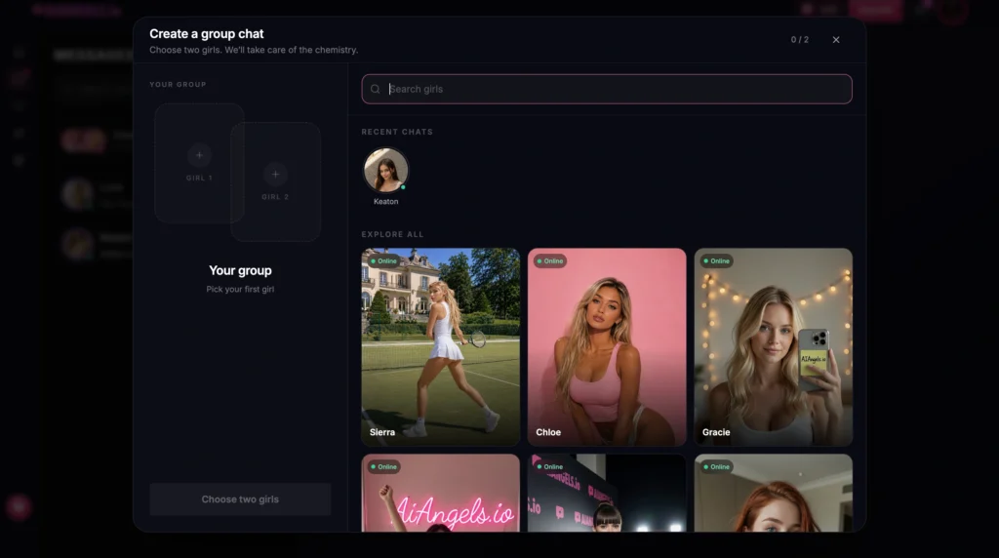Image resolution: width=999 pixels, height=558 pixels.
Task: Select the card with the AiAngels.io neon sign
Action: point(440,493)
